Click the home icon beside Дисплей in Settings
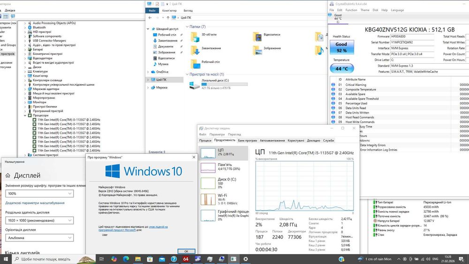 coord(8,175)
